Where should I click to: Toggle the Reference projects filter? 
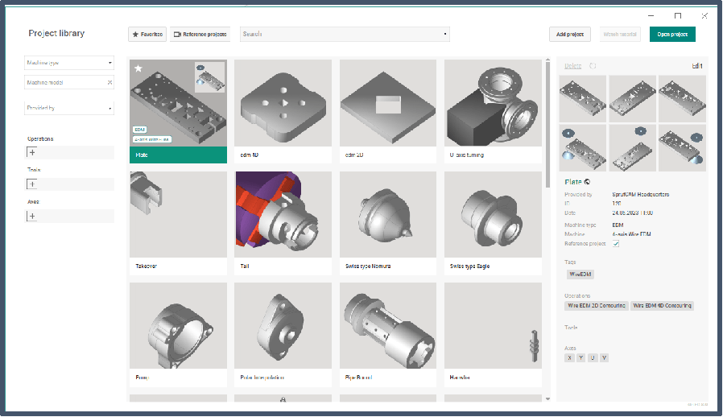point(200,34)
